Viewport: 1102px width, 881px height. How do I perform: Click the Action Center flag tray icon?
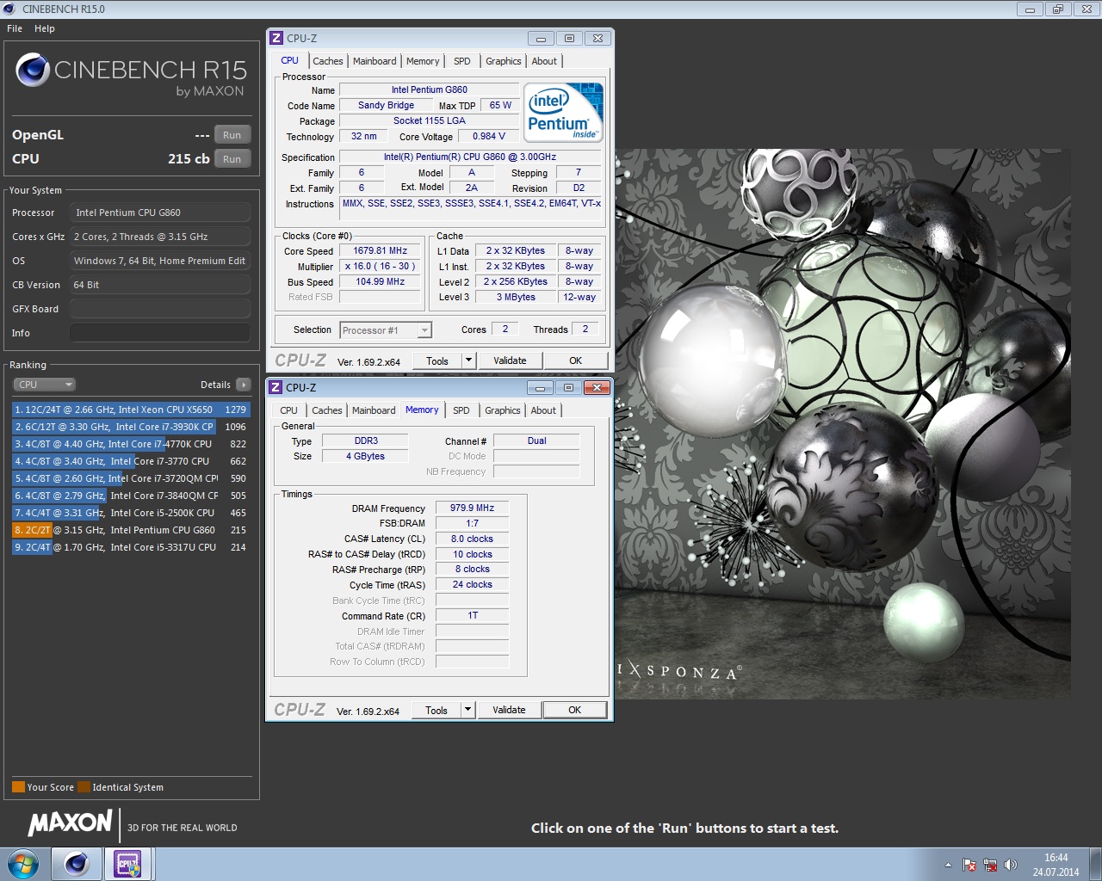coord(969,865)
